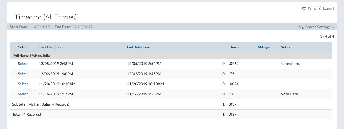Sort by Mileage column header

coord(264,47)
